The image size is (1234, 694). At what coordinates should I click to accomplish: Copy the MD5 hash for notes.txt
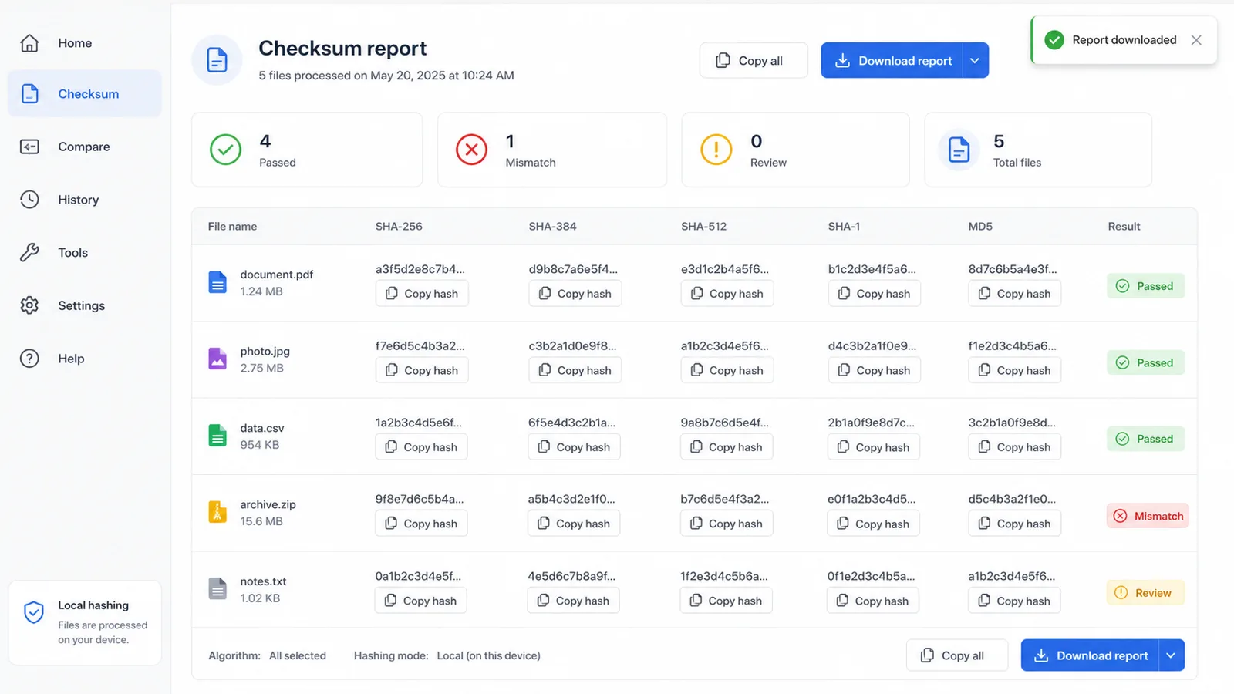pos(1014,601)
